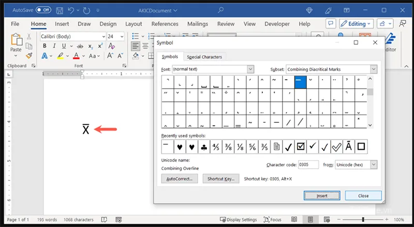Image resolution: width=414 pixels, height=227 pixels.
Task: Click the Text Effects letter A icon
Action: tap(45, 56)
